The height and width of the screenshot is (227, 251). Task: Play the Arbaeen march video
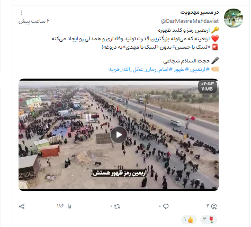click(119, 135)
